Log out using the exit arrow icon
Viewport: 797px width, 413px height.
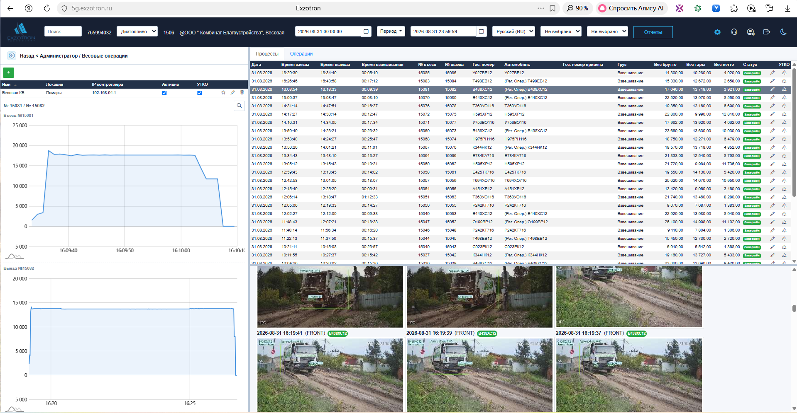click(x=767, y=32)
